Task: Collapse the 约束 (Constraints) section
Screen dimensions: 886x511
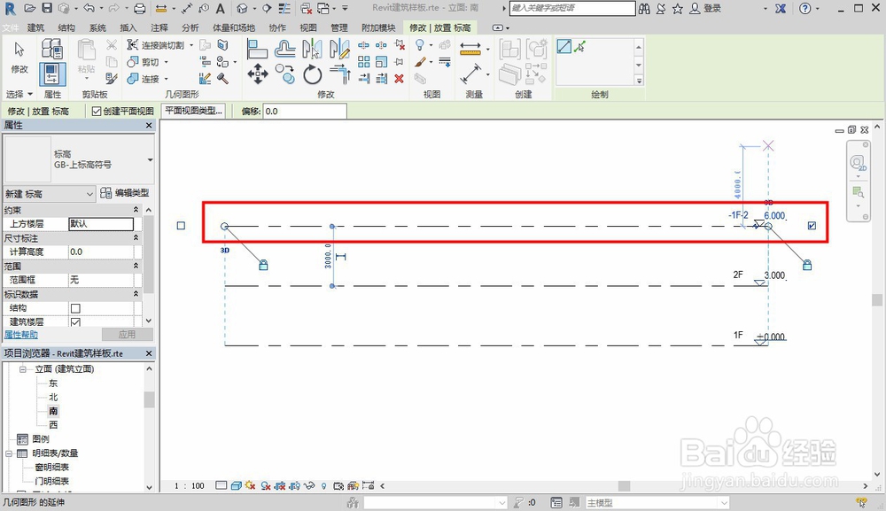Action: click(x=136, y=210)
